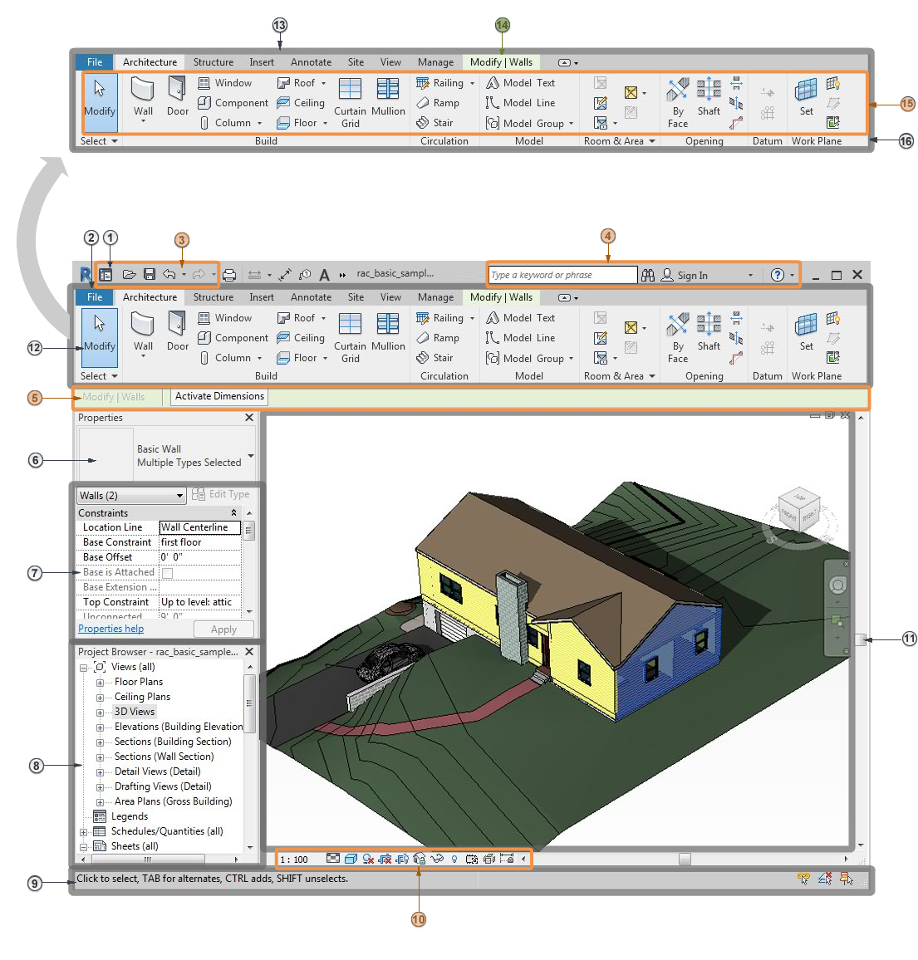Viewport: 918px width, 960px height.
Task: Click the Project Browser vertical scrollbar thumb
Action: 249,703
